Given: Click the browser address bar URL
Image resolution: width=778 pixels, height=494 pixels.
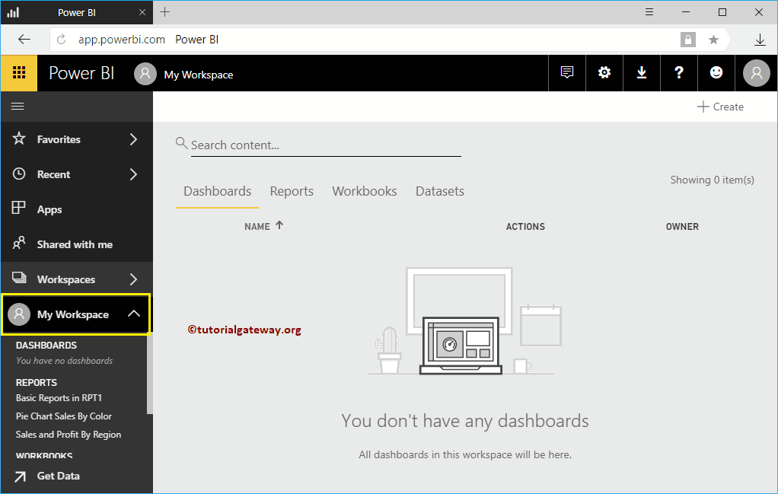Looking at the screenshot, I should tap(122, 40).
